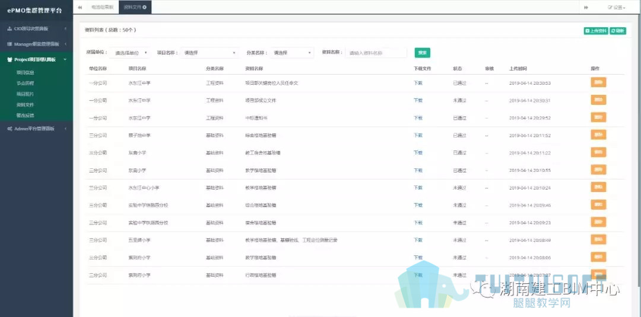Delete the record uploaded at 20:10:55
The width and height of the screenshot is (641, 317).
tap(598, 169)
